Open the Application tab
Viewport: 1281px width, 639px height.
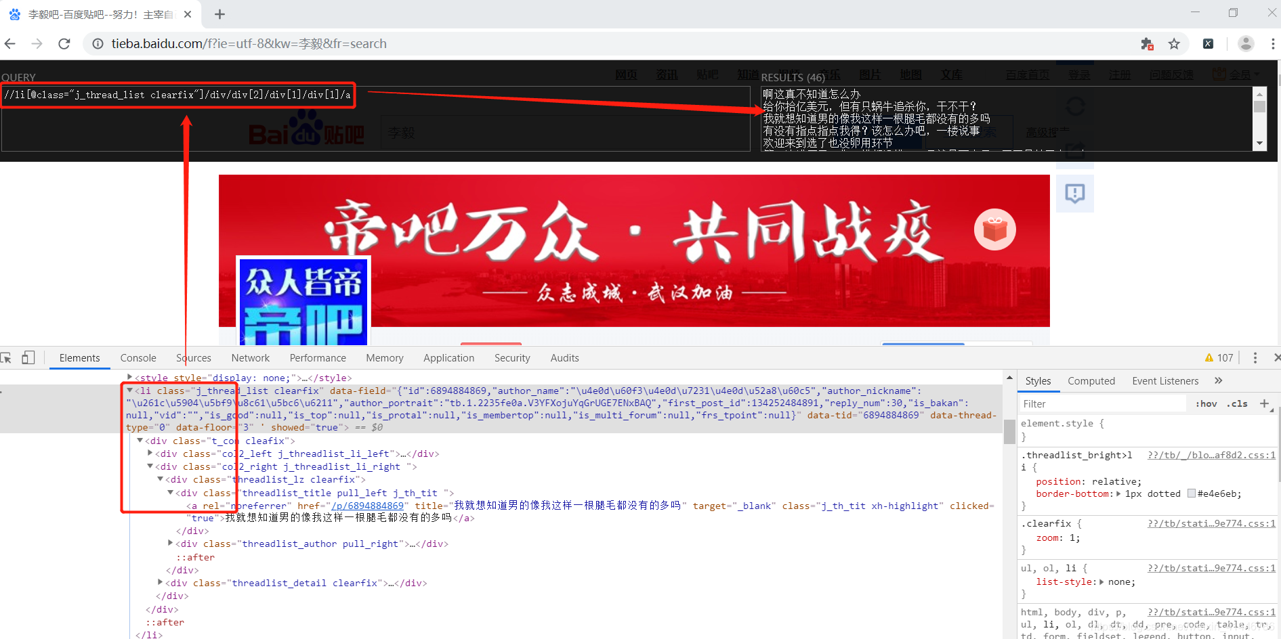[449, 358]
